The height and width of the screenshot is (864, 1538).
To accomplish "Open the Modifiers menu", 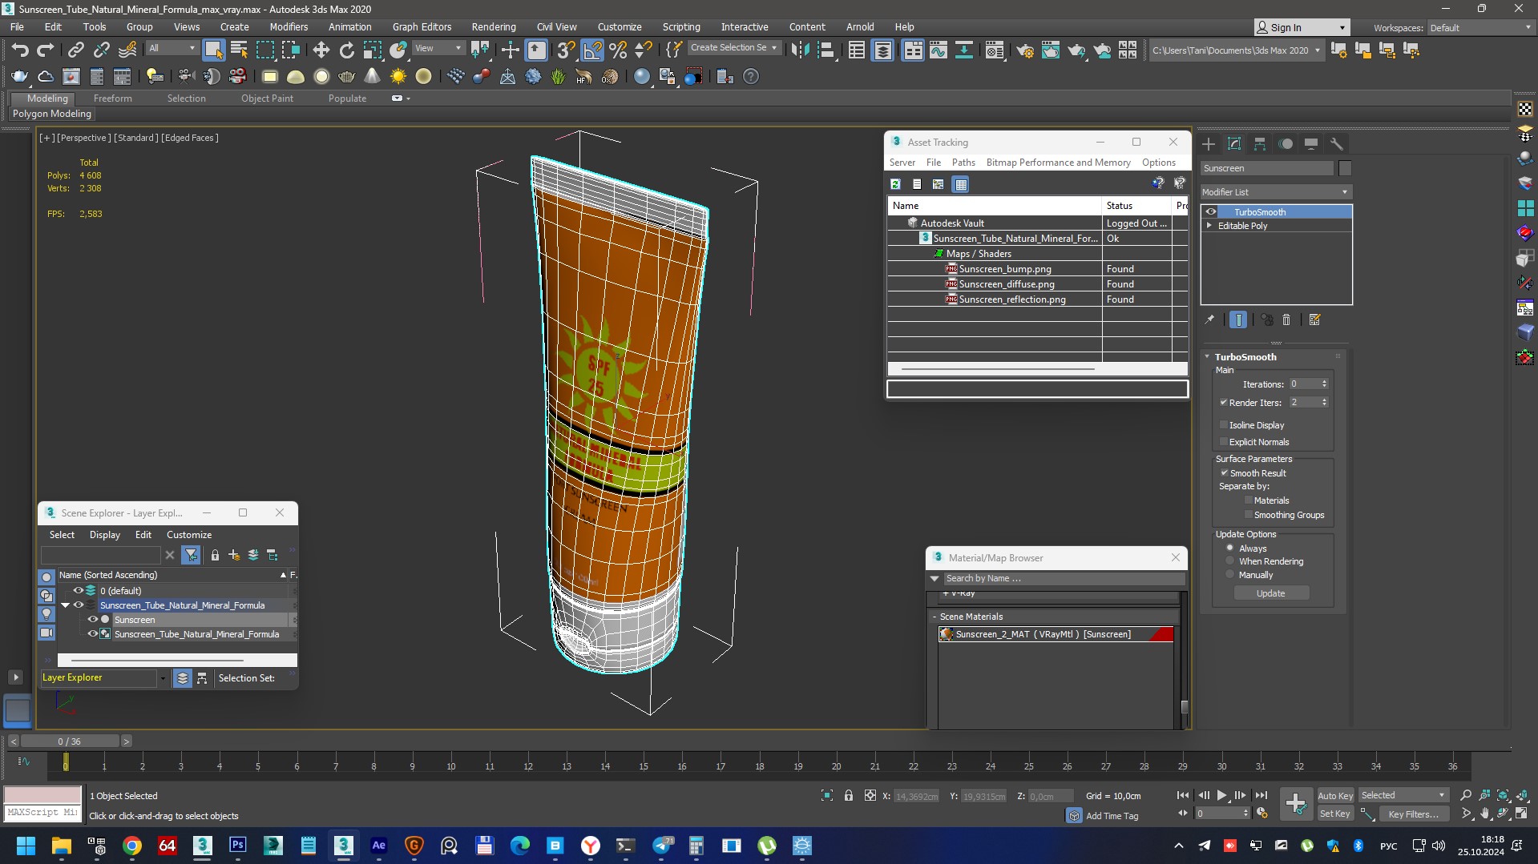I will click(x=289, y=27).
